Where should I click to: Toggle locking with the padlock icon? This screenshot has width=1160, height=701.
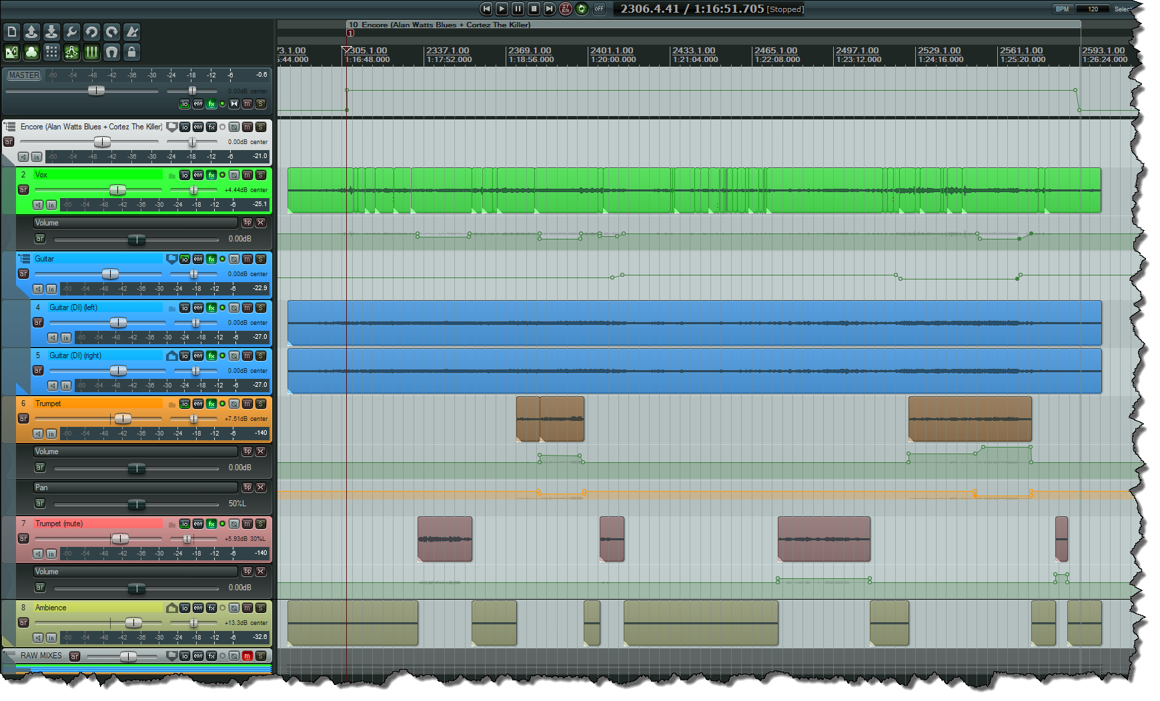[x=132, y=52]
